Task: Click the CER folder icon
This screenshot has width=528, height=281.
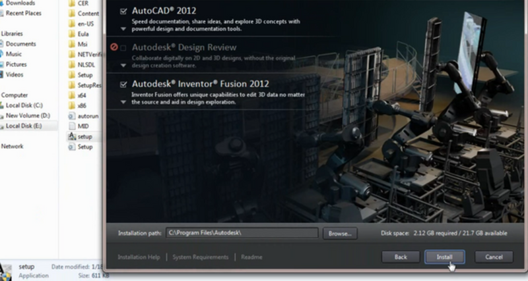Action: pyautogui.click(x=72, y=3)
